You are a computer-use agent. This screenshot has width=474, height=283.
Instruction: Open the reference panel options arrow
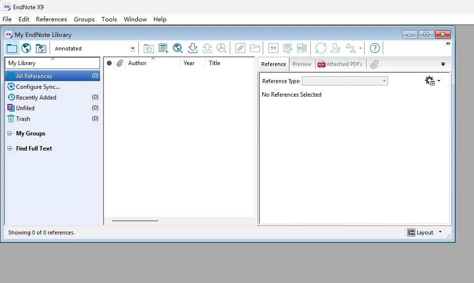point(443,65)
